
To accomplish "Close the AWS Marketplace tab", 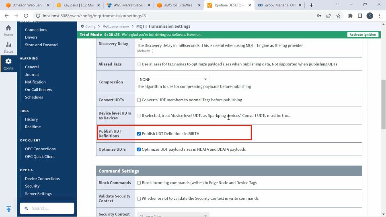I will 149,5.
